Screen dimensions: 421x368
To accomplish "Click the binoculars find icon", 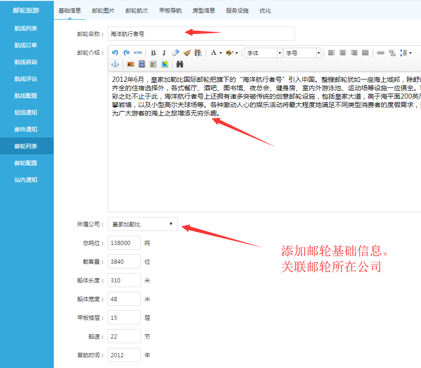I will [180, 64].
